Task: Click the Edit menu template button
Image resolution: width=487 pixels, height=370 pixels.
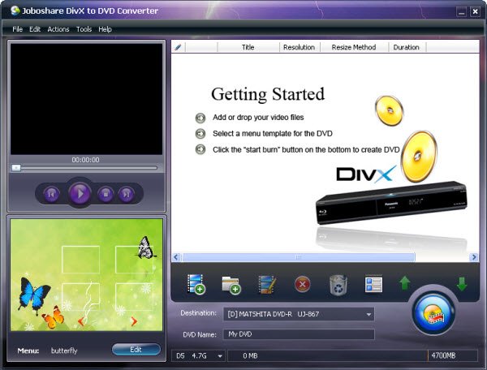Action: tap(136, 350)
